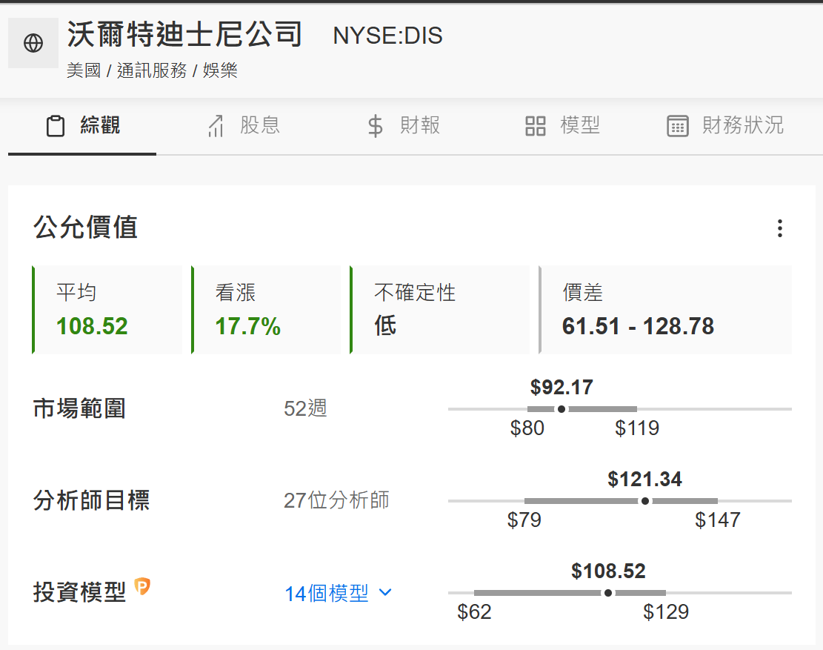This screenshot has width=823, height=650.
Task: Click the NYSE:DIS ticker text
Action: [x=388, y=36]
